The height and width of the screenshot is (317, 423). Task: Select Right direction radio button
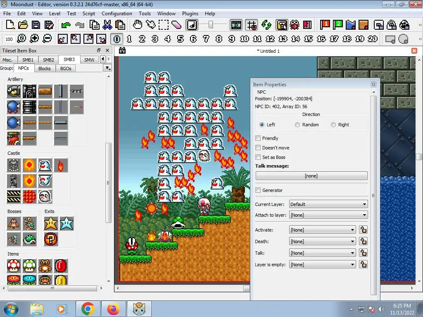(333, 125)
